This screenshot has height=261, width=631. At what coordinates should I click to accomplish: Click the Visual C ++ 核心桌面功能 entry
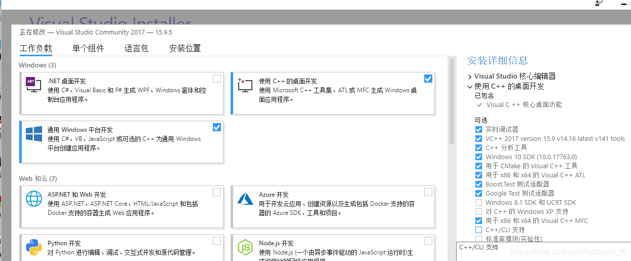[x=524, y=105]
